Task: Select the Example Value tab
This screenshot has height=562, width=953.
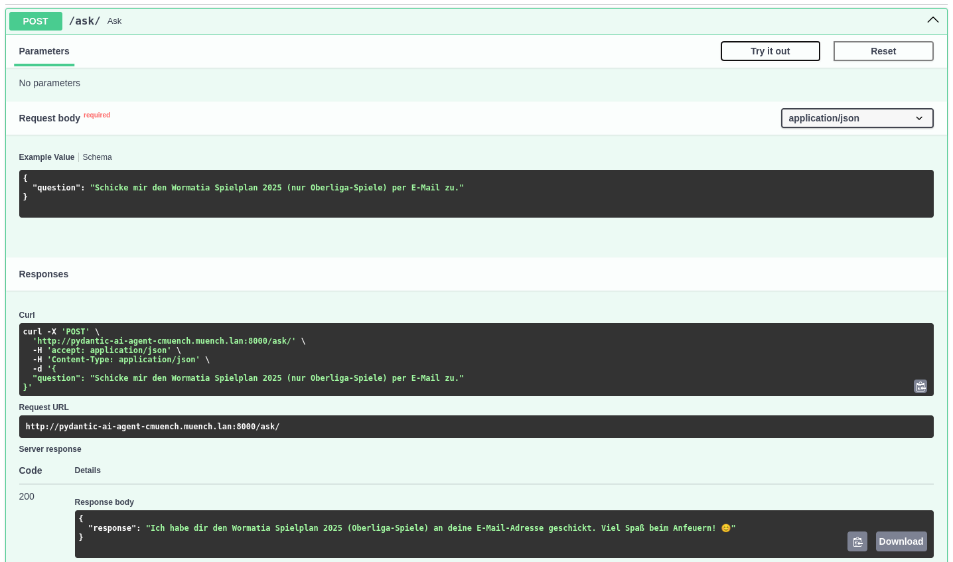Action: click(46, 157)
